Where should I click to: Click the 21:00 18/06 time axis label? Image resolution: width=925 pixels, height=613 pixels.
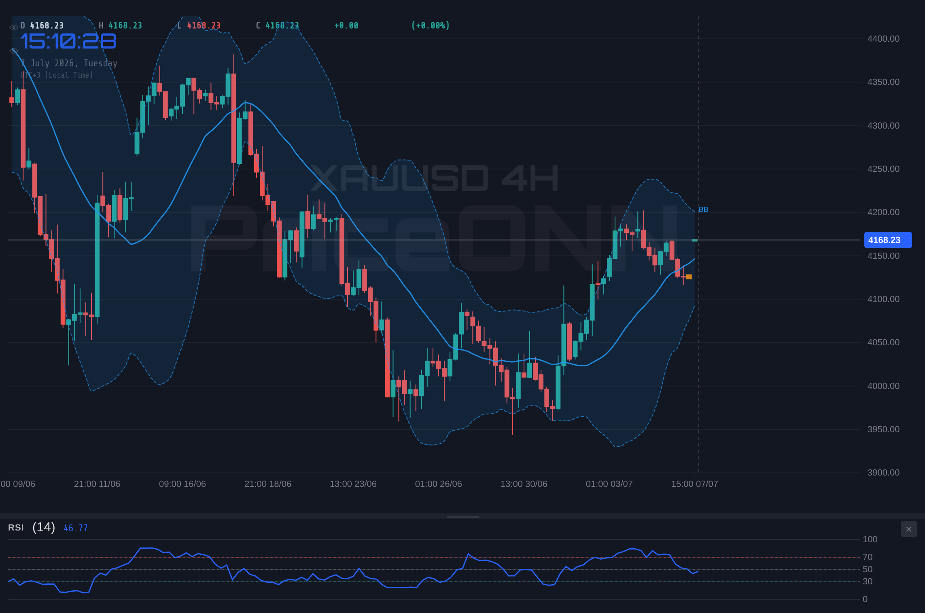click(268, 484)
